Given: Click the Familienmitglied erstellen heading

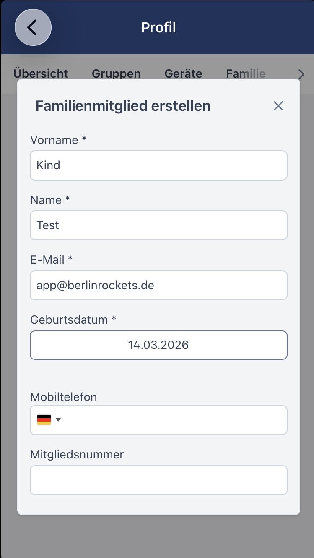Looking at the screenshot, I should pos(123,106).
